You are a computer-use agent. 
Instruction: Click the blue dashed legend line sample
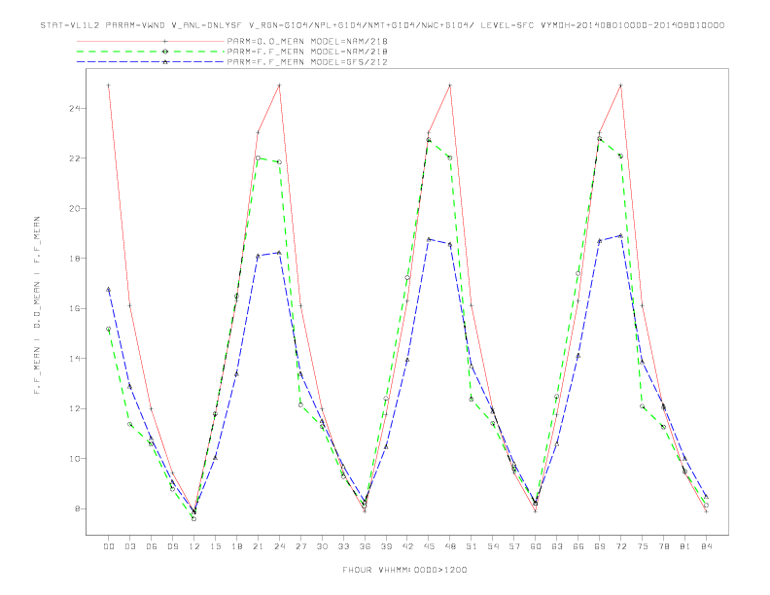151,62
